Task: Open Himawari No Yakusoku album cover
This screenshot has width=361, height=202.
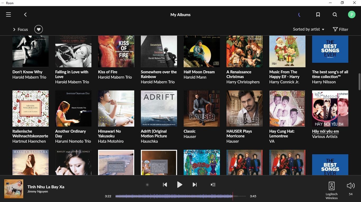Action: 116,109
